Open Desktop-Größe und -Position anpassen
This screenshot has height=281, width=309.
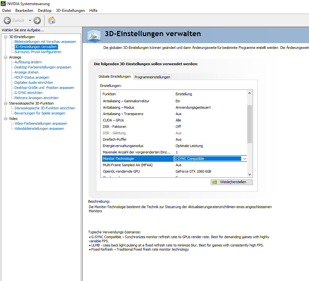click(x=44, y=88)
